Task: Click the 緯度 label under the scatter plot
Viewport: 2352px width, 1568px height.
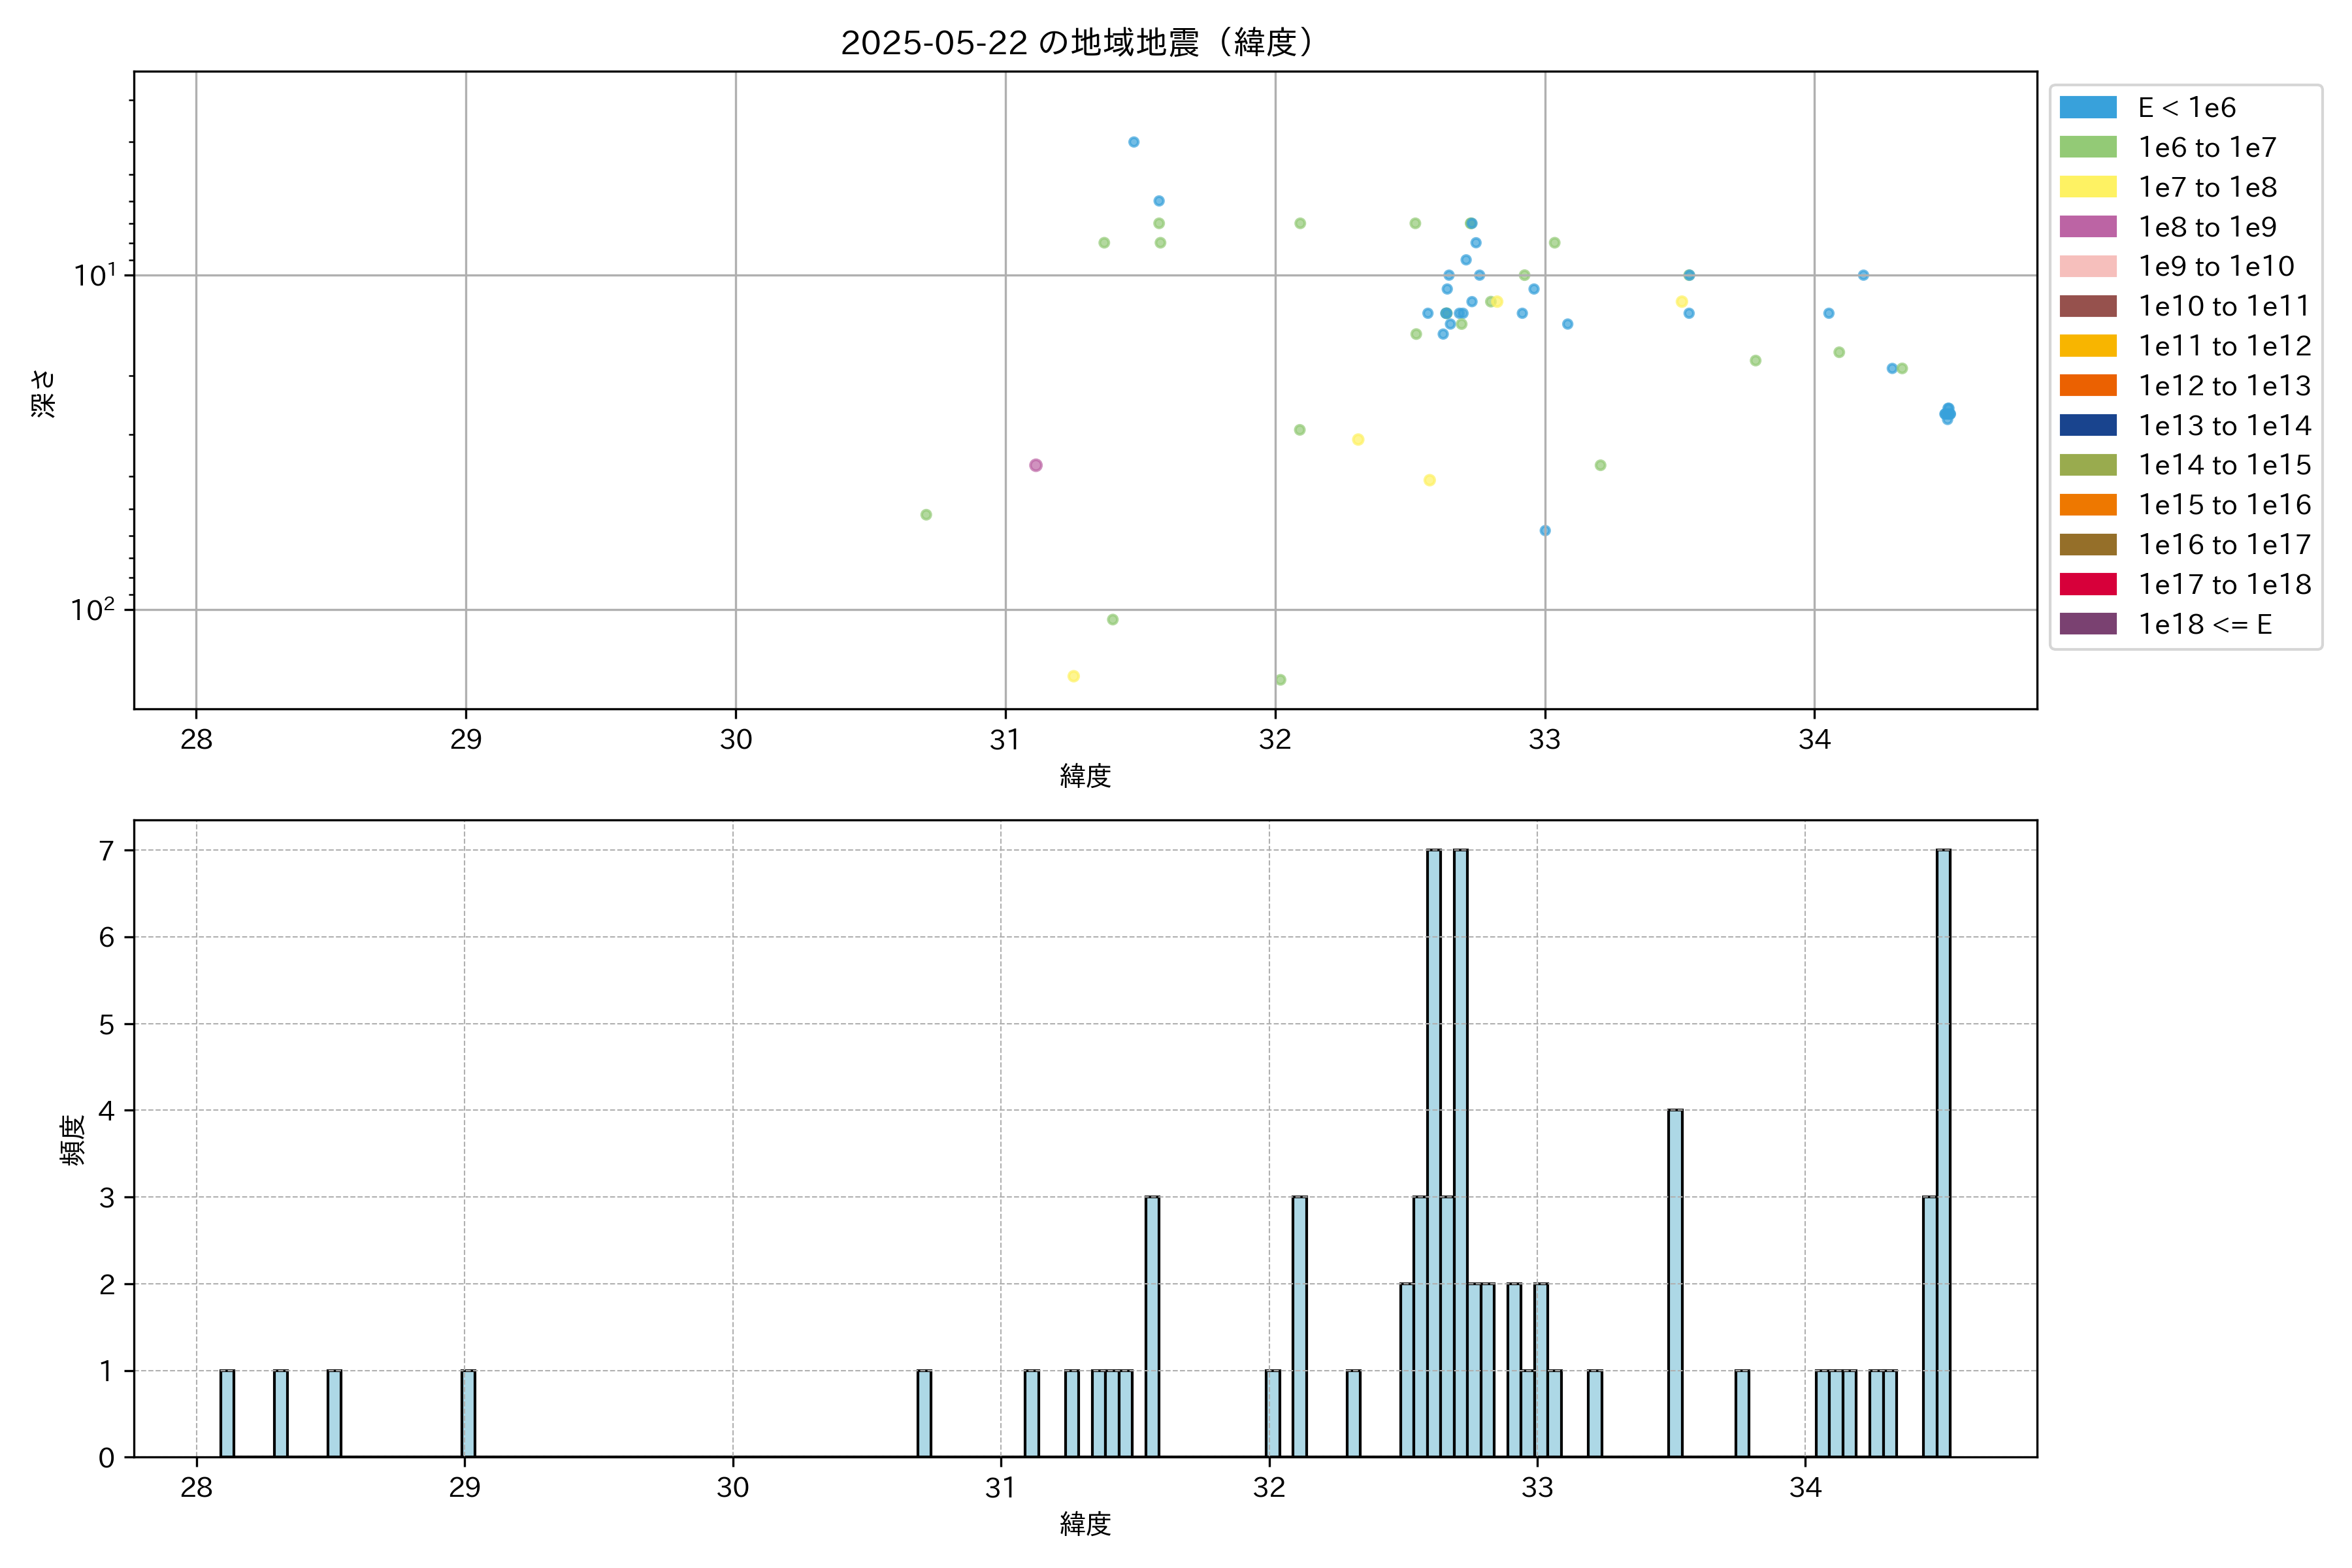Action: pos(1085,776)
